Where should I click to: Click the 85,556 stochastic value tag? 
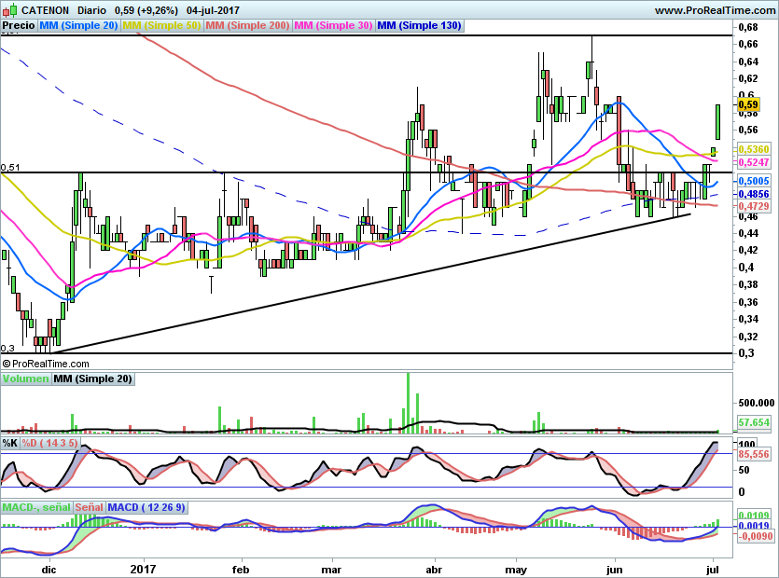click(x=754, y=454)
